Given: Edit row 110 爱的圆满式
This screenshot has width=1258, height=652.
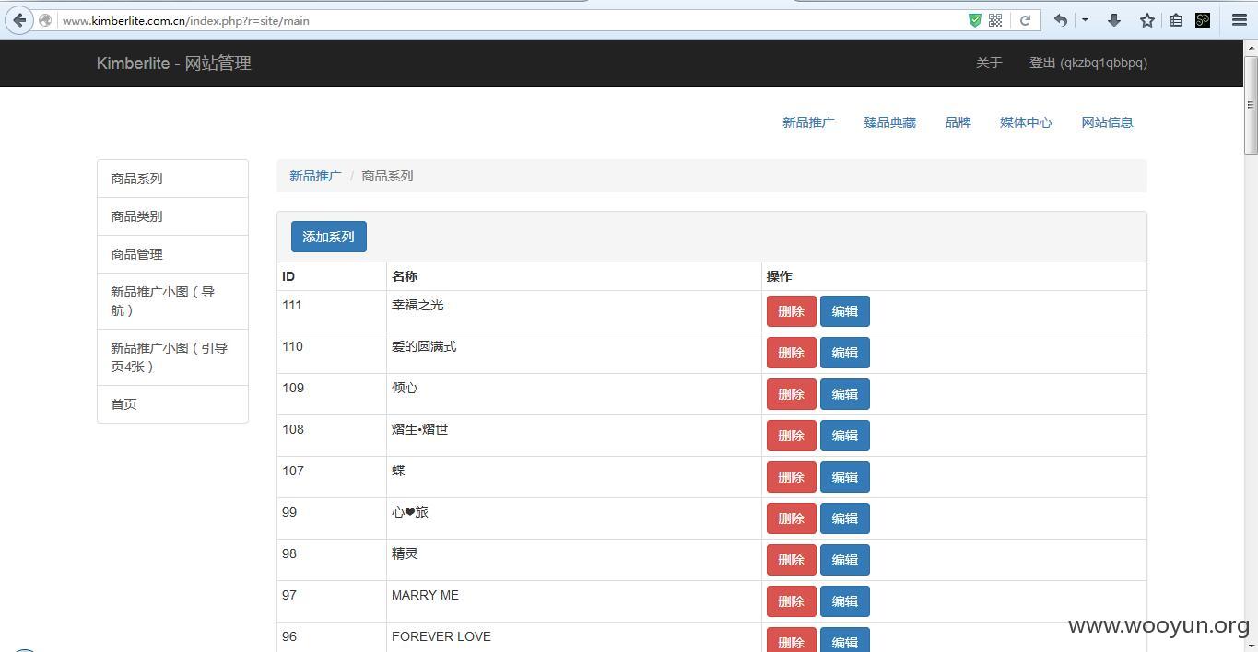Looking at the screenshot, I should [x=845, y=353].
